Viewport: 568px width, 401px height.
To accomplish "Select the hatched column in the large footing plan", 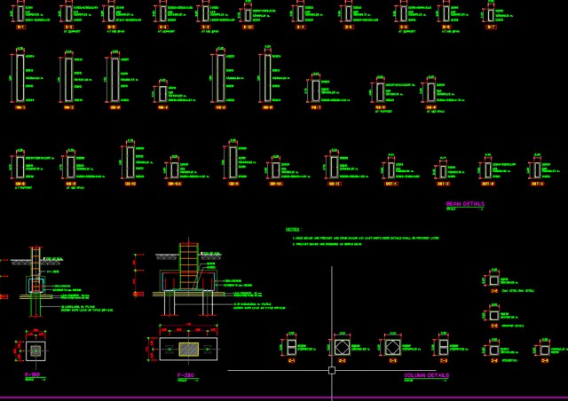I will point(190,347).
